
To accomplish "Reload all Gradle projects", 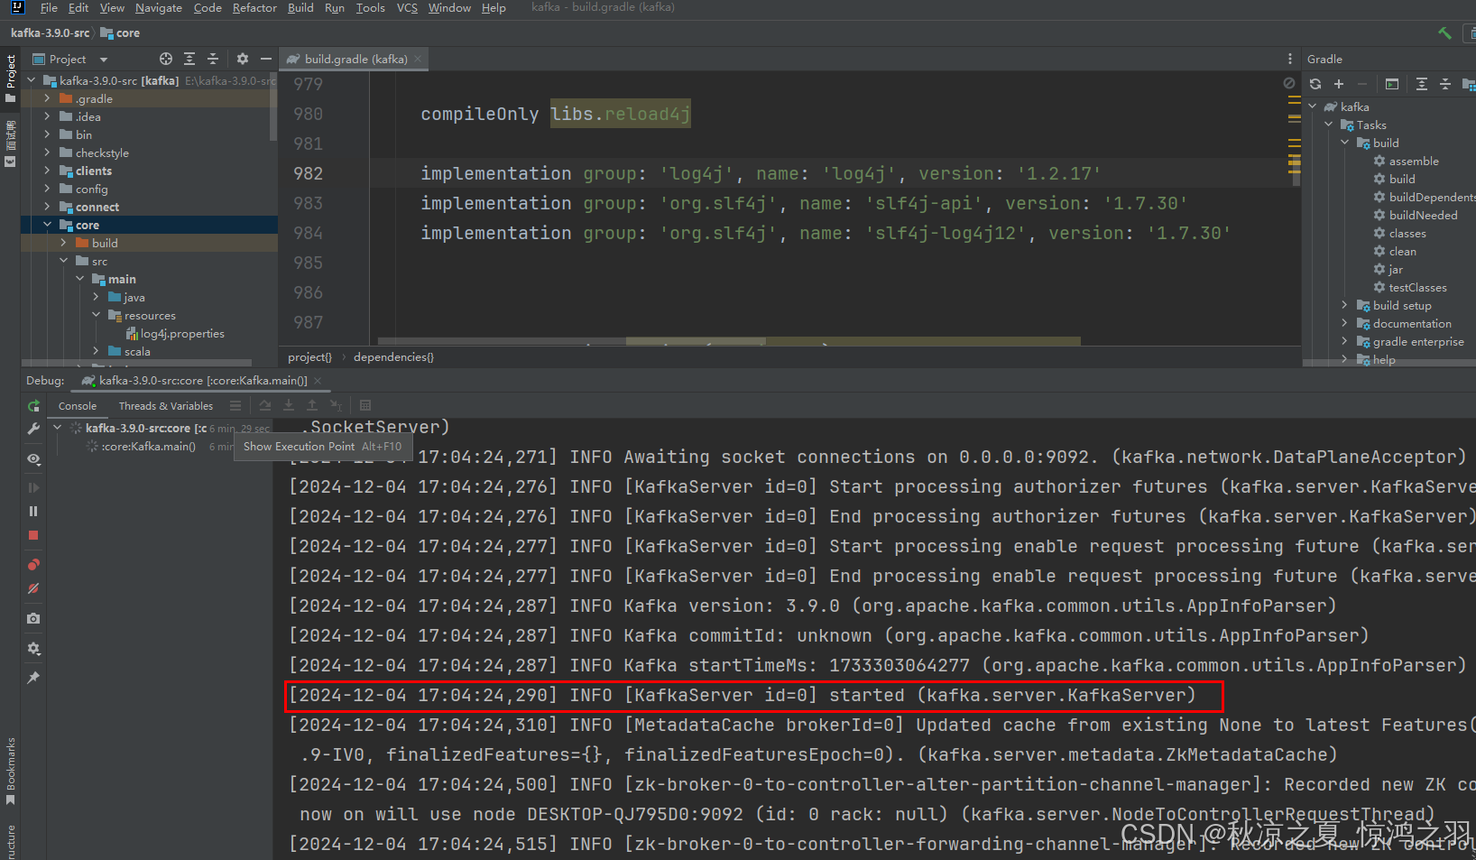I will (x=1315, y=84).
